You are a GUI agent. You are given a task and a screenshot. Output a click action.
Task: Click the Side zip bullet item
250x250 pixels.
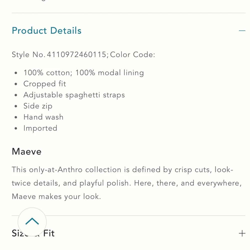click(x=38, y=106)
